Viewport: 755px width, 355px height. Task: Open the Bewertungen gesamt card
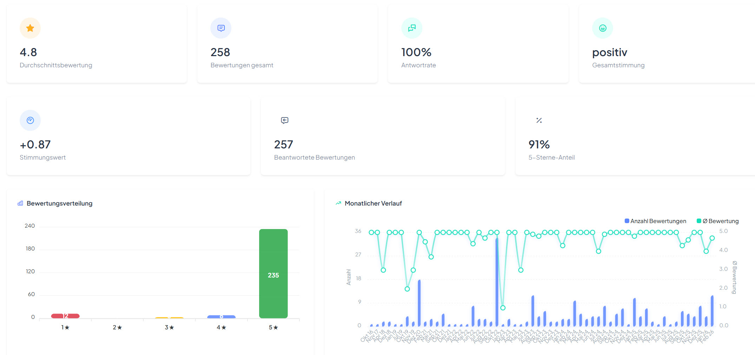pos(287,44)
